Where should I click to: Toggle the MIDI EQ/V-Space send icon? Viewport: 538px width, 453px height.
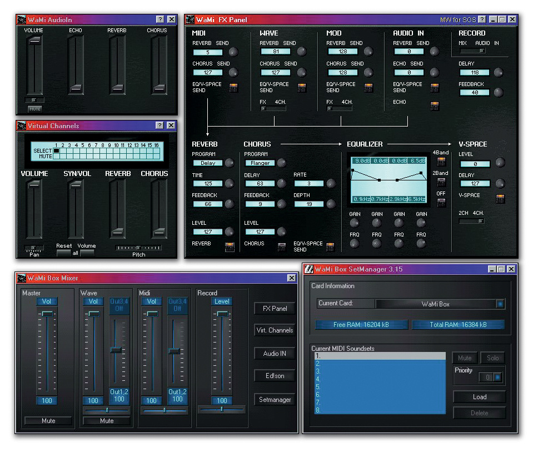coord(233,88)
